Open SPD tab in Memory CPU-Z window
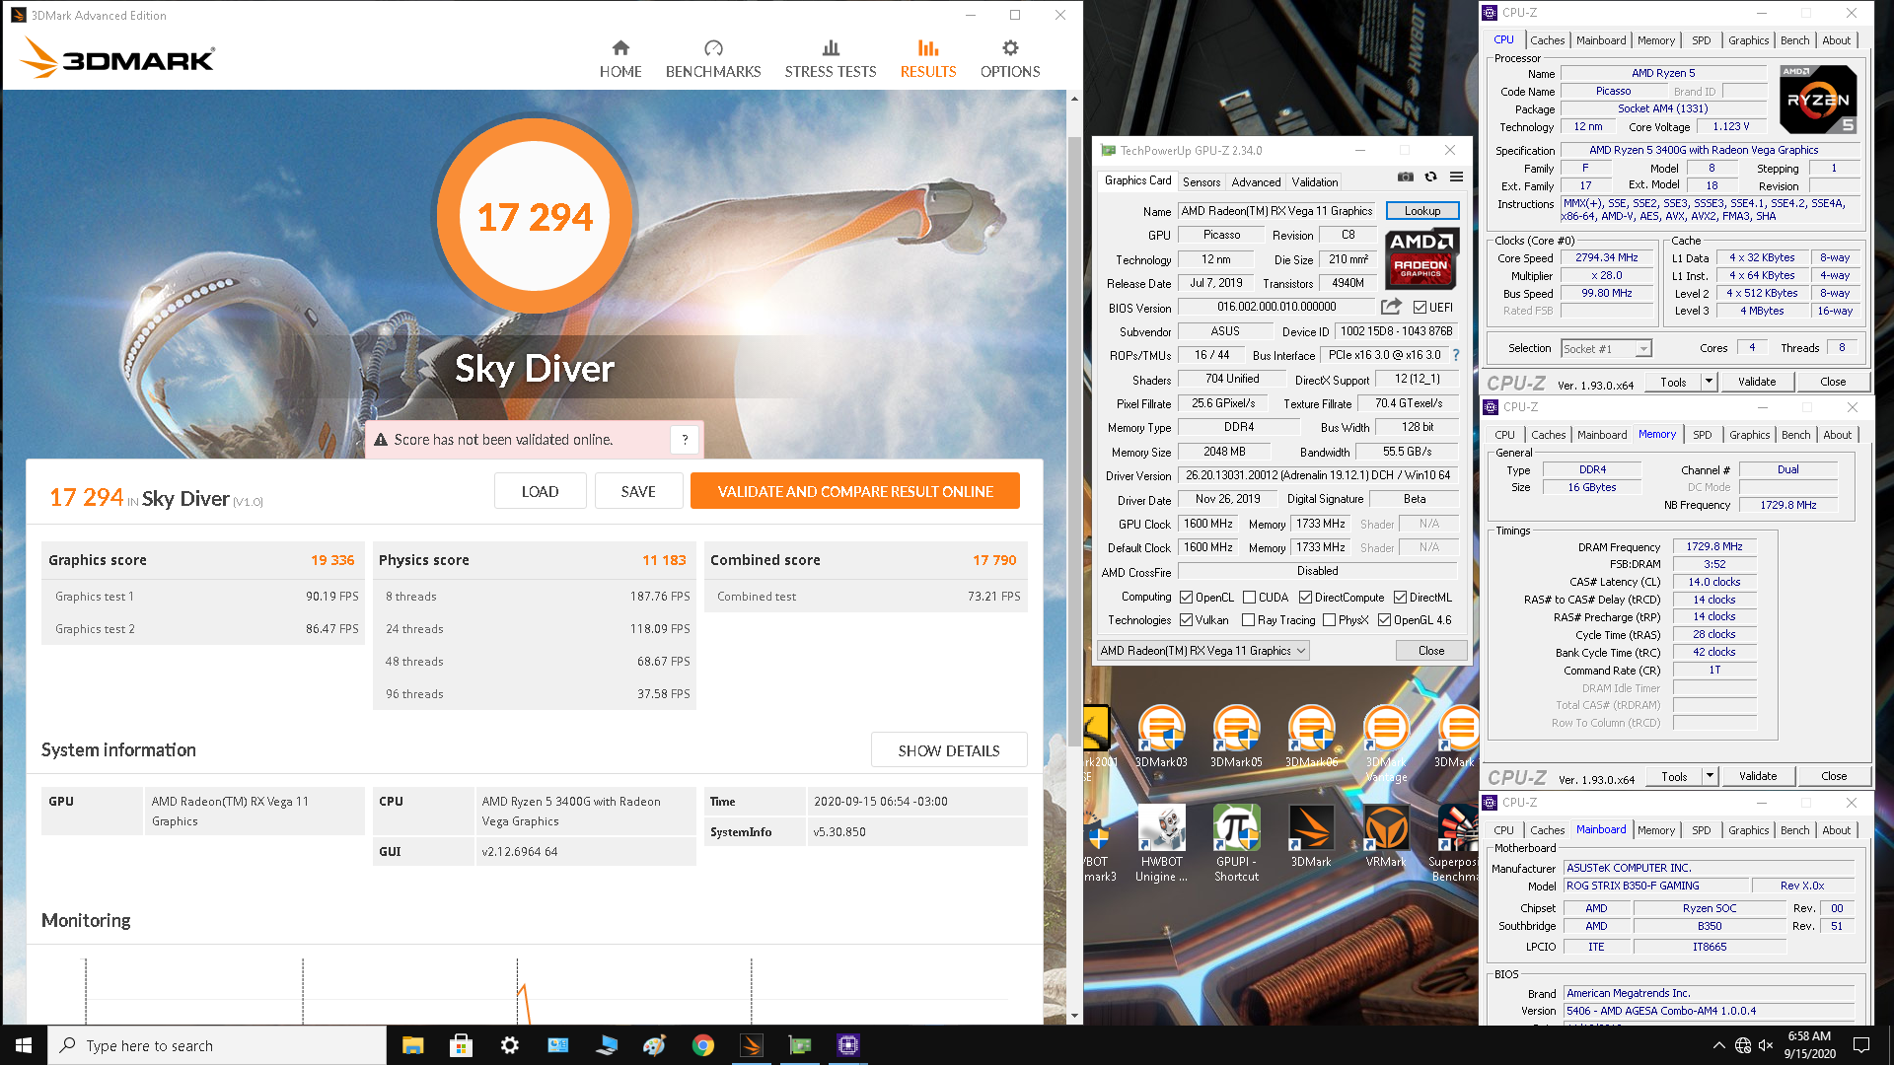Image resolution: width=1894 pixels, height=1065 pixels. 1703,435
